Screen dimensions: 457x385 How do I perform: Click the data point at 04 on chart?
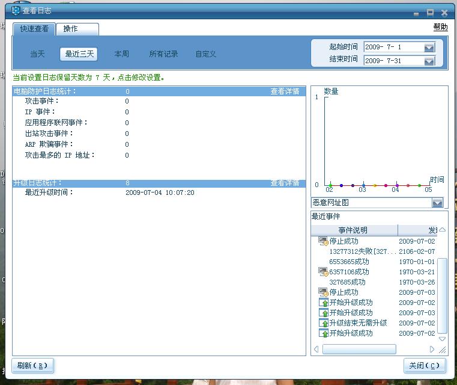pyautogui.click(x=397, y=185)
